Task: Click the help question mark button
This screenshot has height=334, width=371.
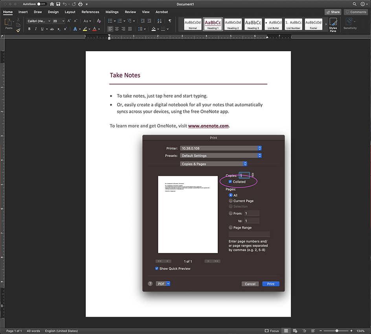Action: 150,284
